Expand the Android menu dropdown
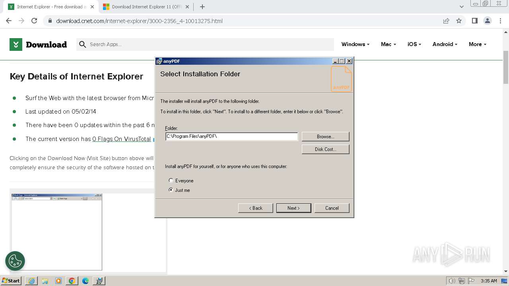 445,44
